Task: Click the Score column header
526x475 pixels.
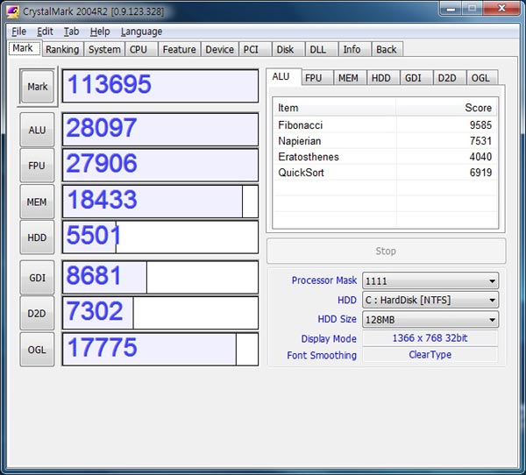Action: (446, 108)
